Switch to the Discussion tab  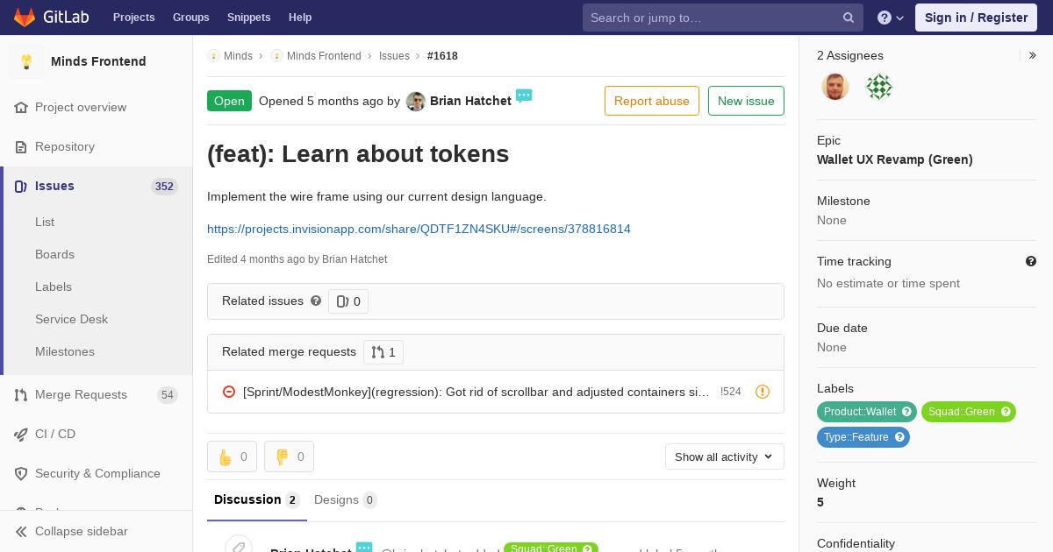(x=257, y=499)
